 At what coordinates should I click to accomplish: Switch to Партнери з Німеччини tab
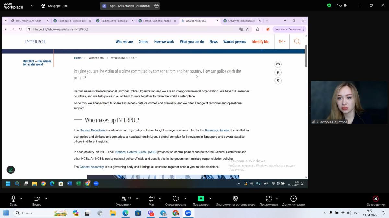(x=71, y=21)
